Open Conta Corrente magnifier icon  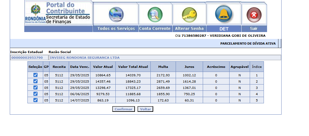155,14
